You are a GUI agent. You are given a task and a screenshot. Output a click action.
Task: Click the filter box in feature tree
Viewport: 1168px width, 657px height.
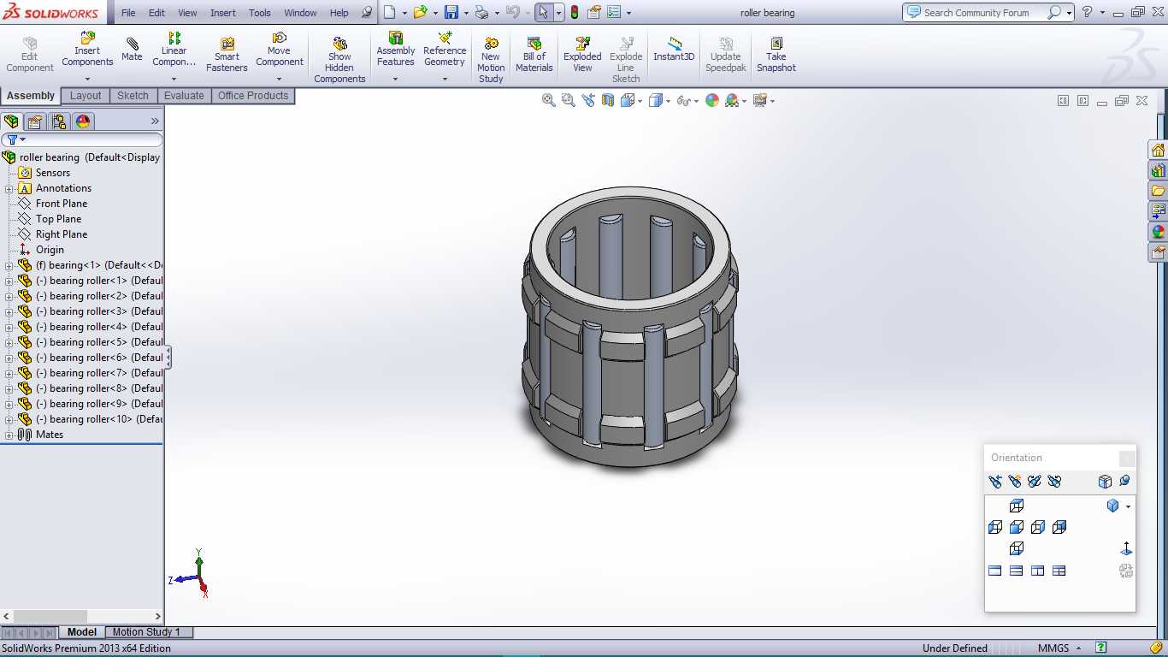pyautogui.click(x=82, y=139)
